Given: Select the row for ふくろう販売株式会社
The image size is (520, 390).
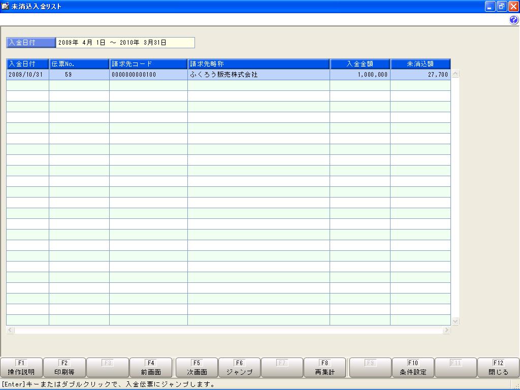Looking at the screenshot, I should tap(228, 75).
